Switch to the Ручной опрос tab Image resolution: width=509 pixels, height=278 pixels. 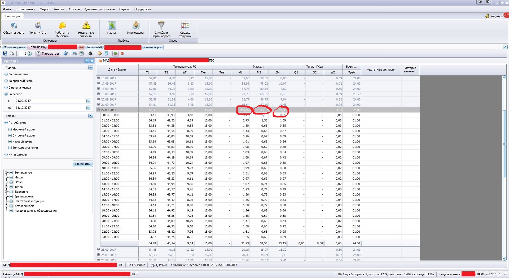(153, 47)
